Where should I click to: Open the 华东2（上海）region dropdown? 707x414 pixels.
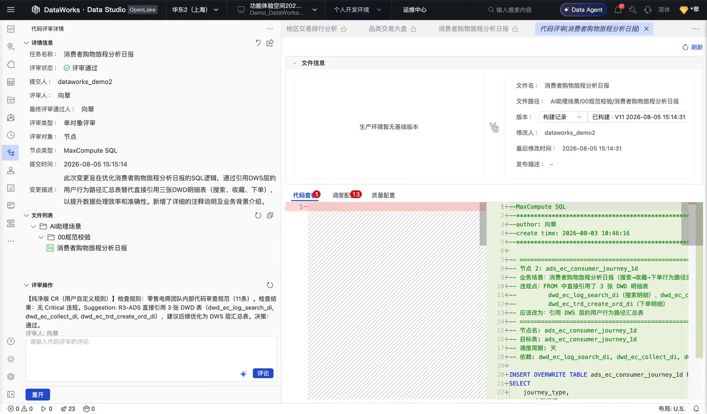[x=195, y=10]
